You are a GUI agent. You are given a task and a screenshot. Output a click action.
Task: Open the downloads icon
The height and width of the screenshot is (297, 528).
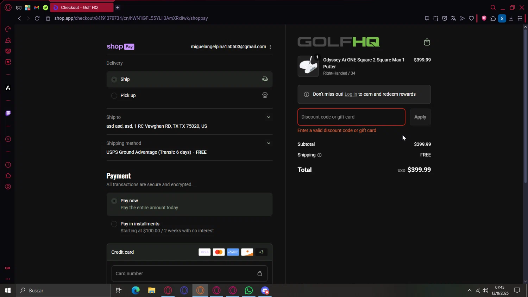coord(511,18)
